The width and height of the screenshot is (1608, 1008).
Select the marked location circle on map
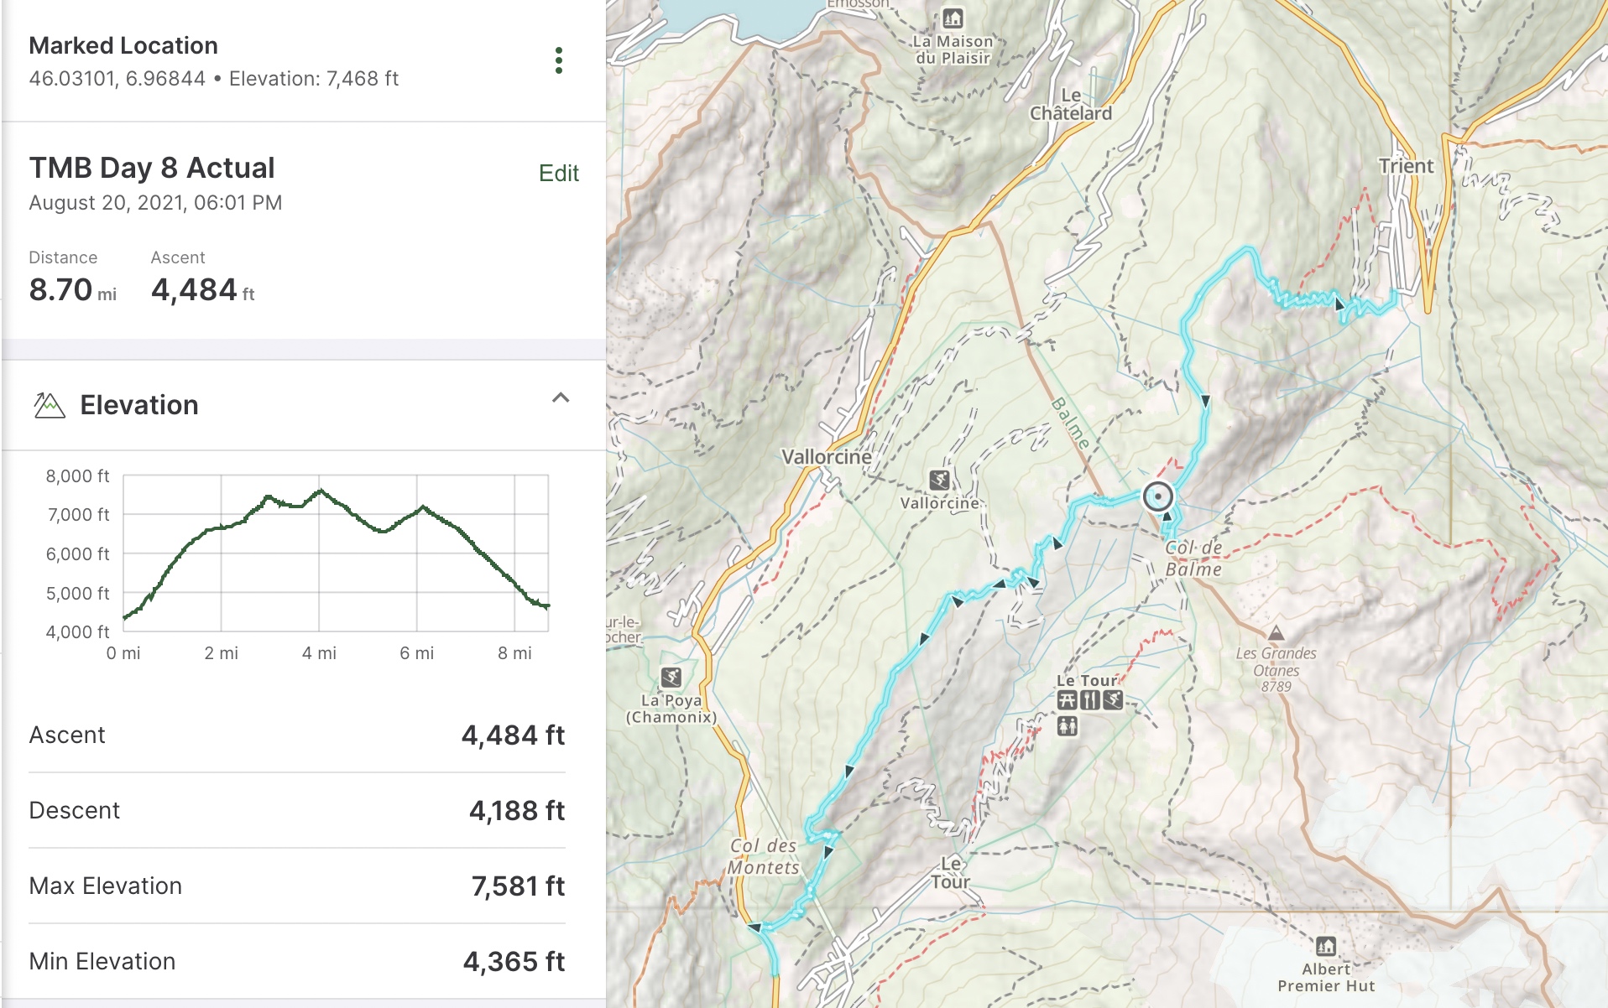(x=1158, y=496)
